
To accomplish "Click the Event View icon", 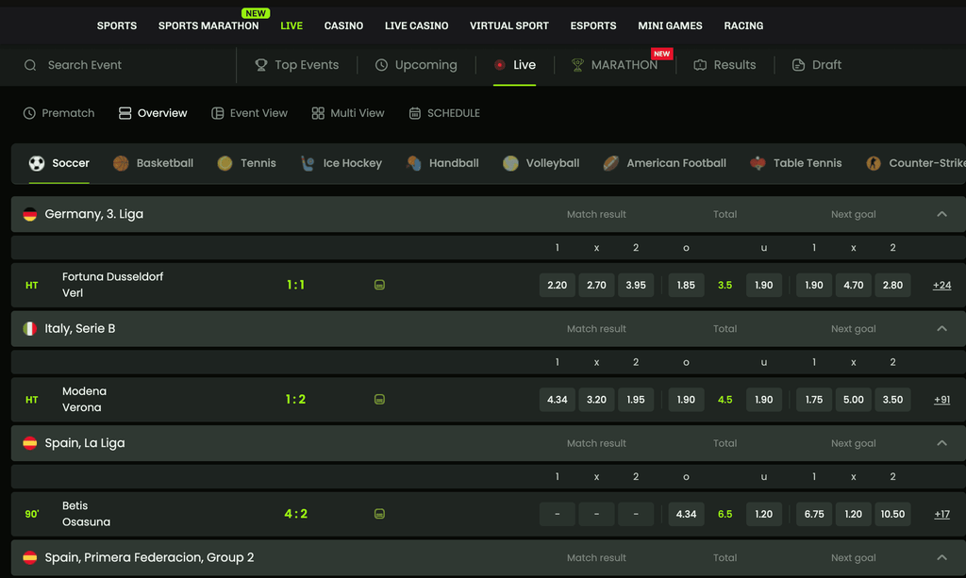I will 218,113.
